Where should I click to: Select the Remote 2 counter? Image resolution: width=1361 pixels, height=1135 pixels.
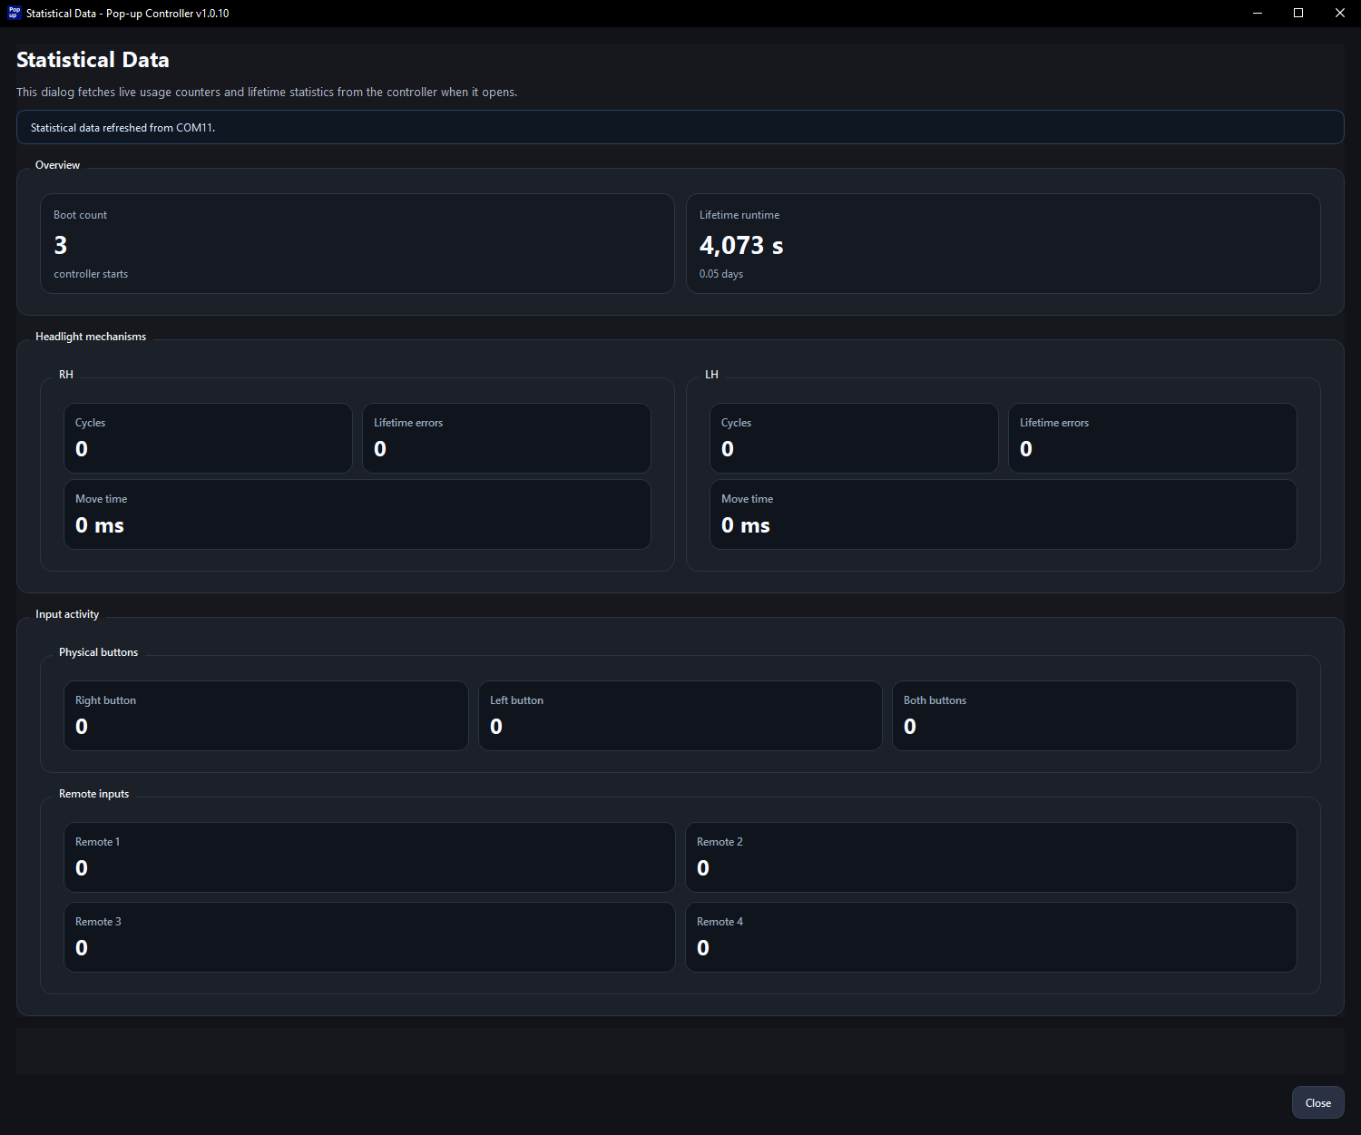991,857
